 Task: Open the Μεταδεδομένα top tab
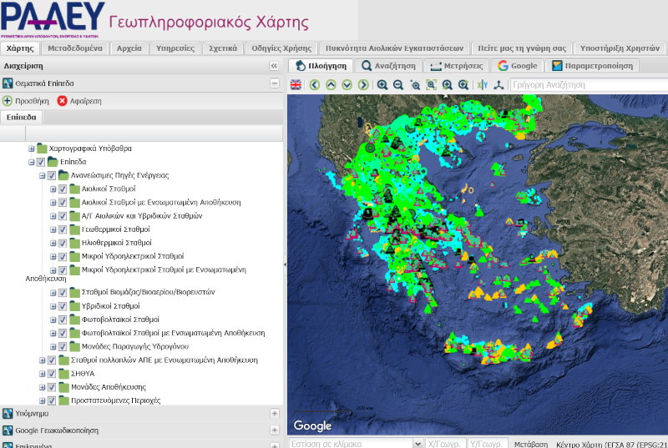[75, 48]
